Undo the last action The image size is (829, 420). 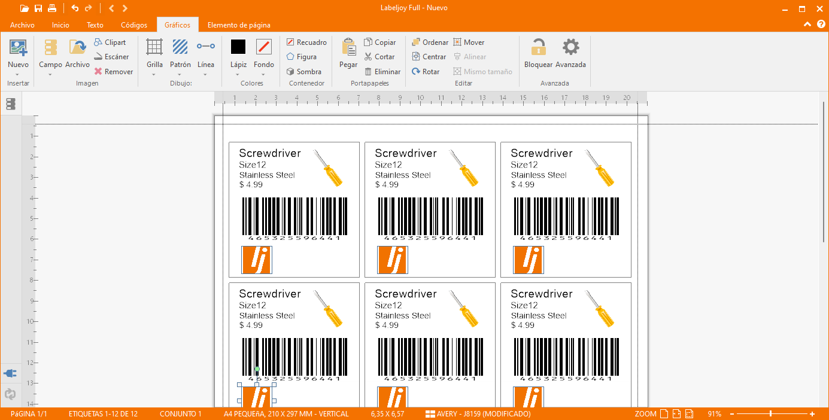pos(75,8)
